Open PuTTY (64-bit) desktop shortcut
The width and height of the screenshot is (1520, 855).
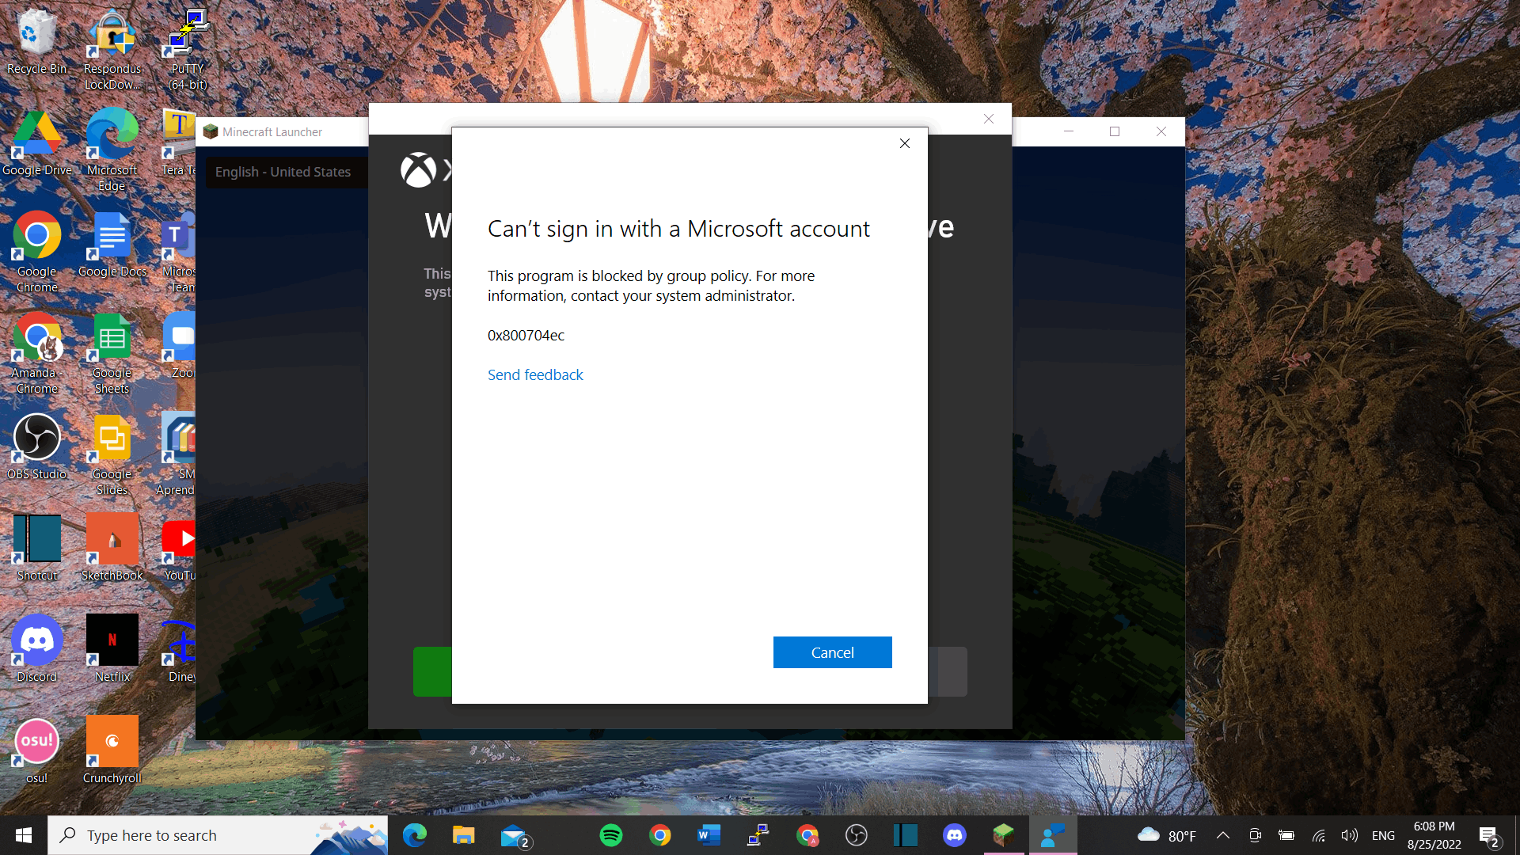click(188, 51)
